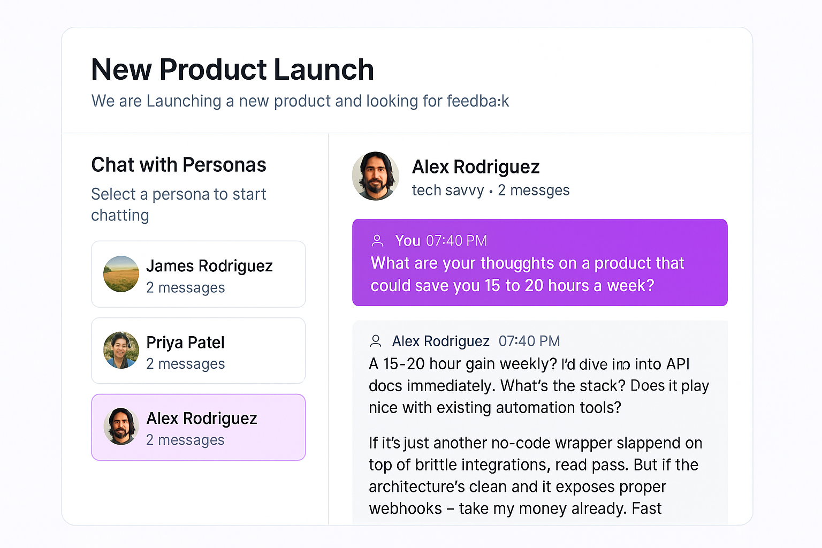Click the New Product Launch page title

pos(232,69)
